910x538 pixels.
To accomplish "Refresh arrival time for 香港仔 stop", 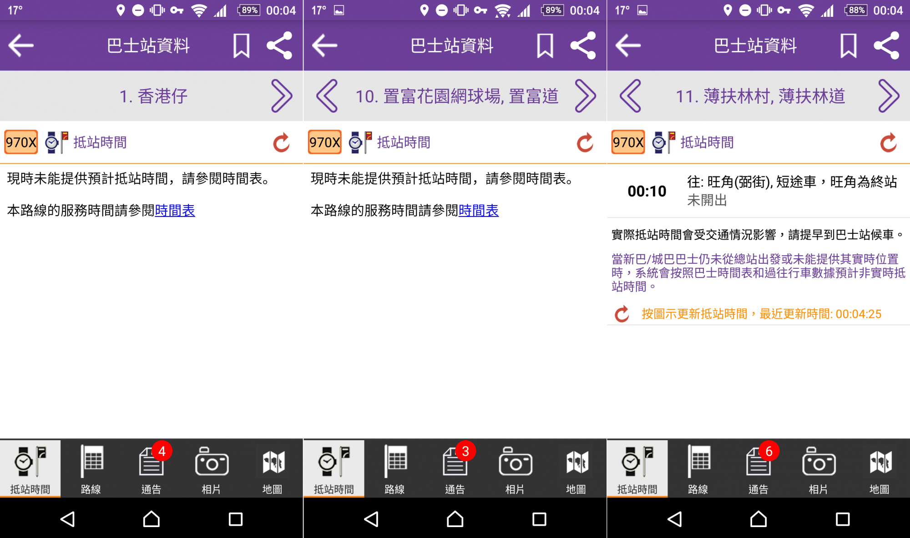I will coord(281,143).
